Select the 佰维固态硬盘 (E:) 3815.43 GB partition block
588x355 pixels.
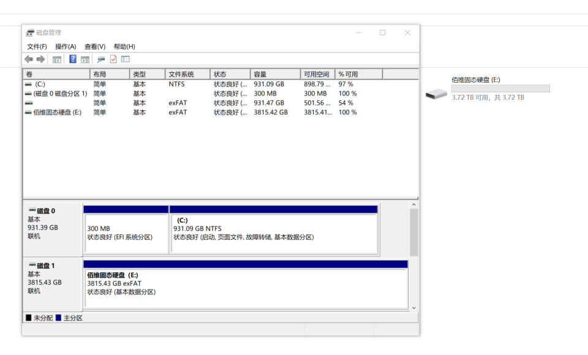[x=246, y=285]
